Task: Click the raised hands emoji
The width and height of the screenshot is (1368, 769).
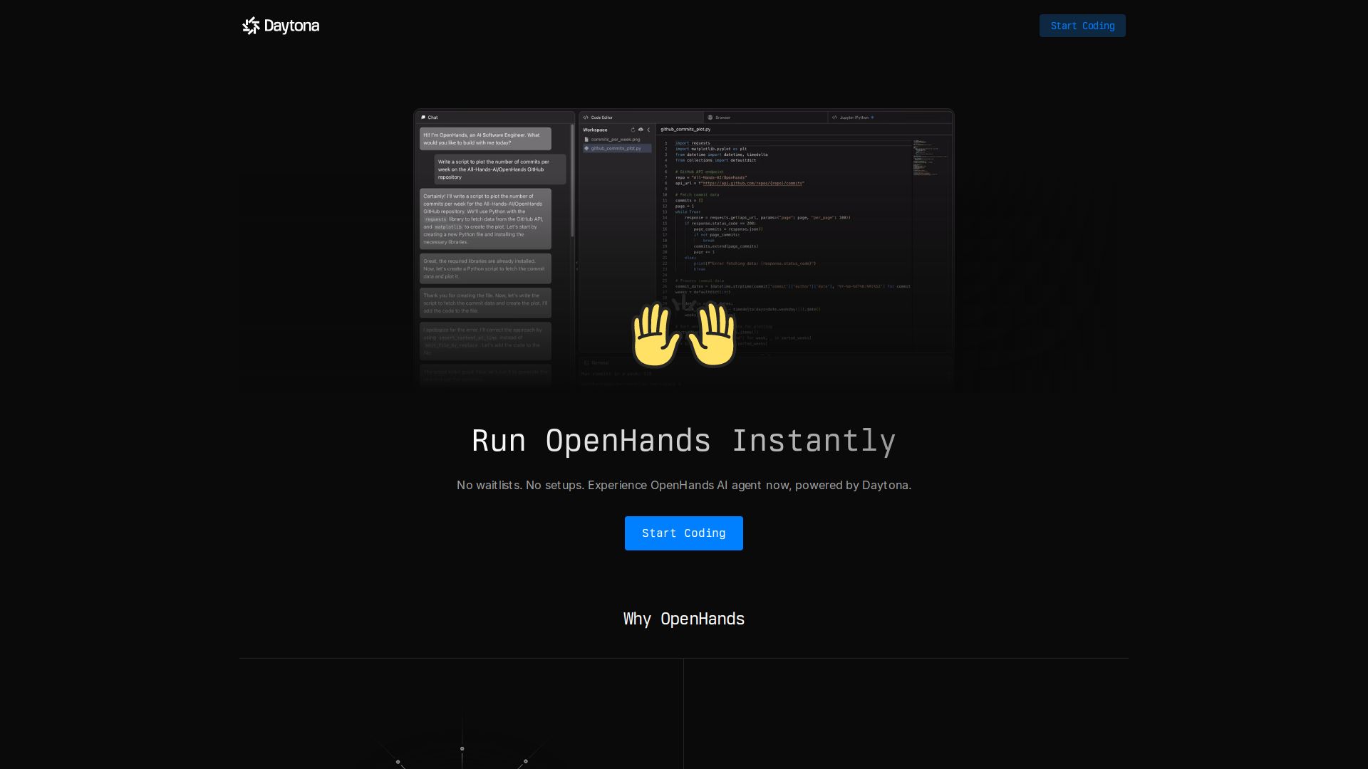Action: tap(683, 335)
